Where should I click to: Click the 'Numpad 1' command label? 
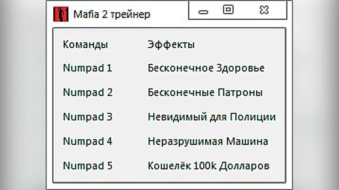pyautogui.click(x=88, y=68)
